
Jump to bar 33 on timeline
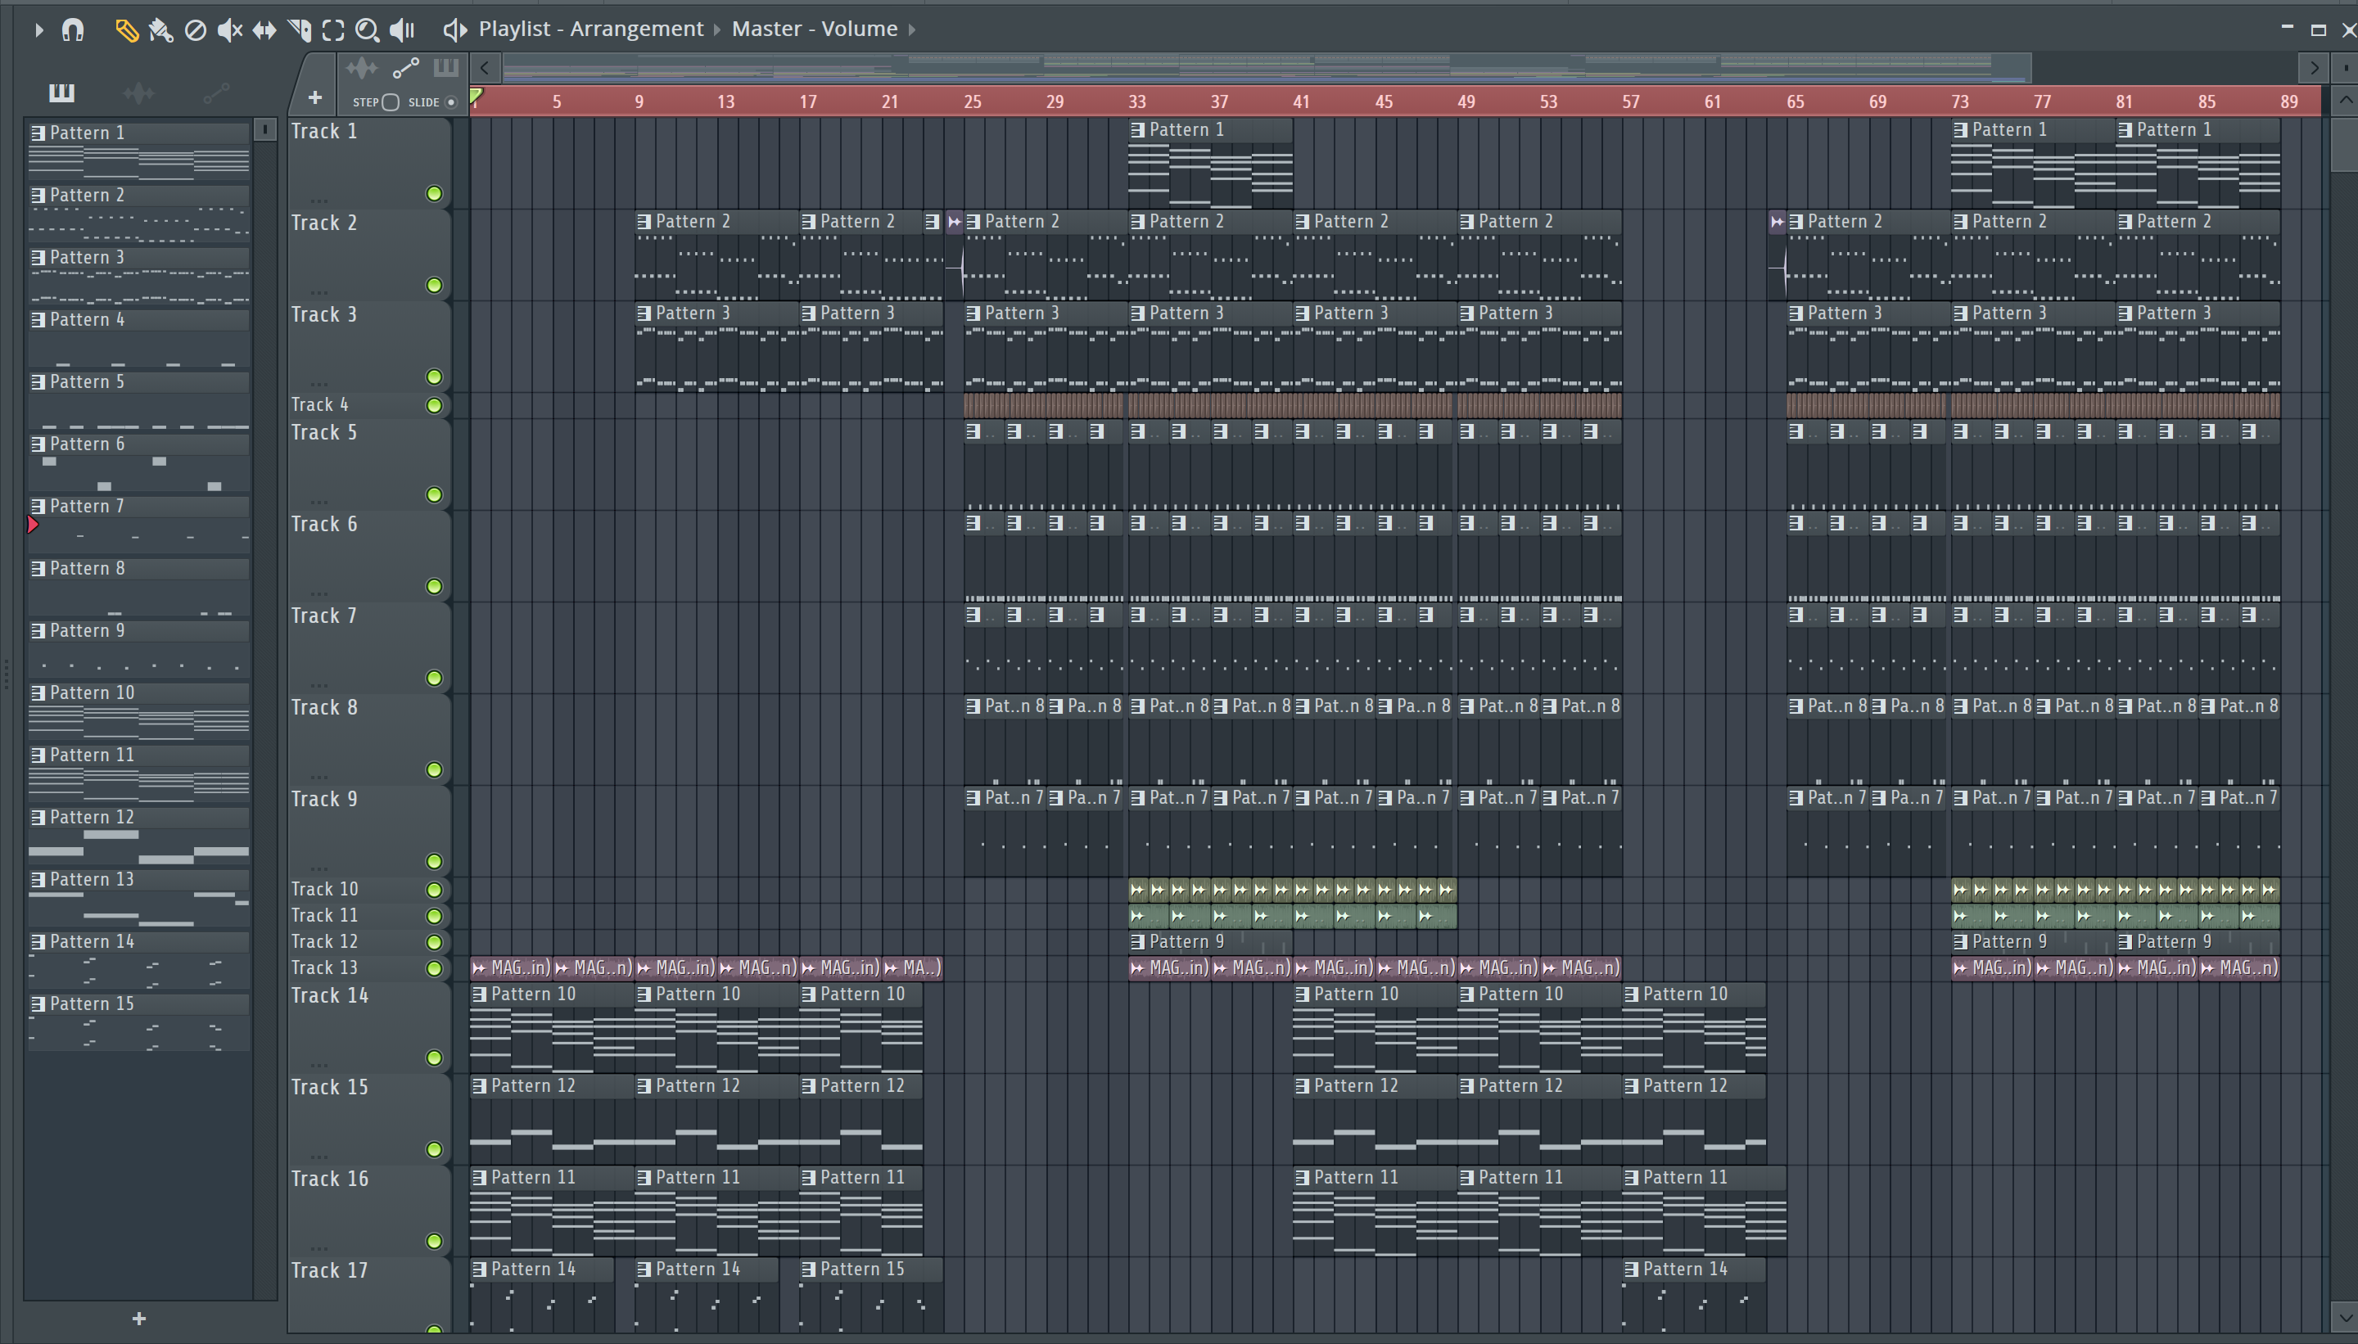pyautogui.click(x=1137, y=101)
